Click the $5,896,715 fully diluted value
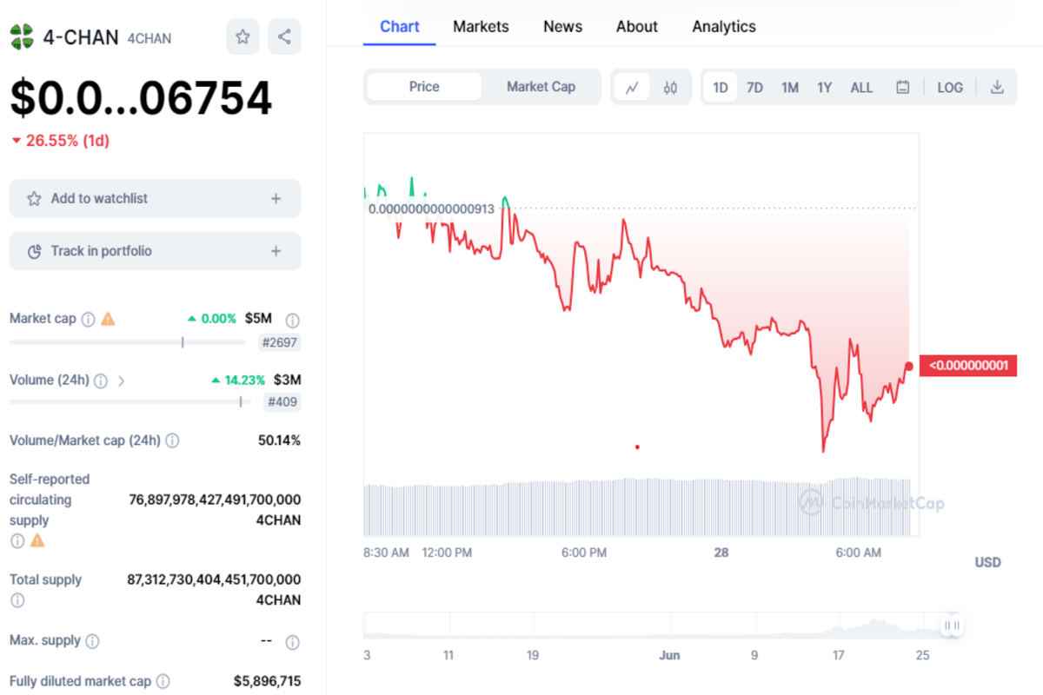The width and height of the screenshot is (1043, 695). pos(268,681)
